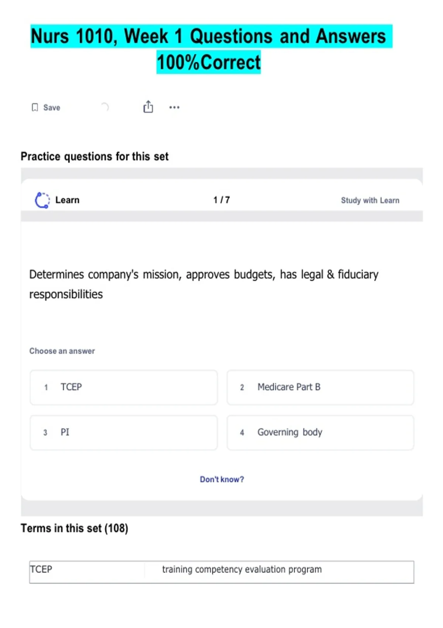Select Governing body as the answer
The image size is (443, 628).
tap(320, 433)
